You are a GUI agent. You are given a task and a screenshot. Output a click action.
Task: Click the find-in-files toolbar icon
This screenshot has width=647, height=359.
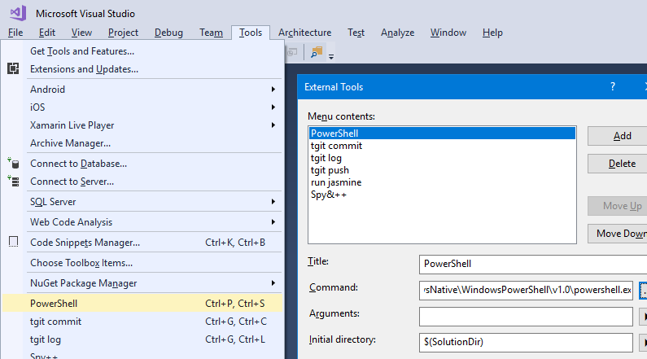[x=317, y=53]
